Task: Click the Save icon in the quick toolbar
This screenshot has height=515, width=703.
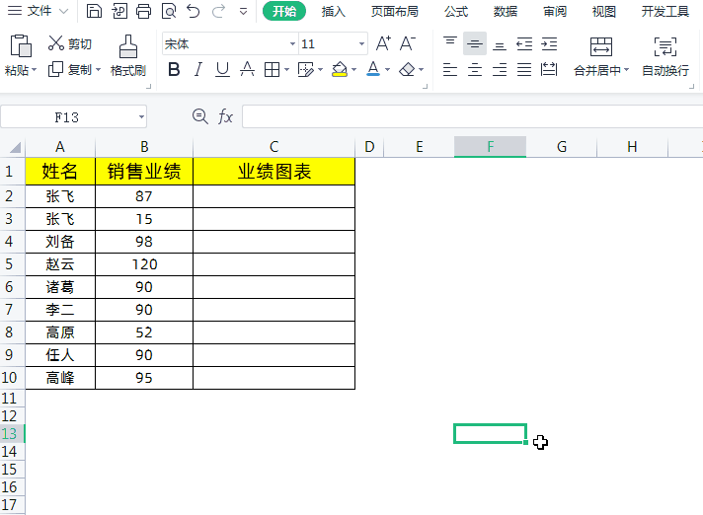Action: pos(94,11)
